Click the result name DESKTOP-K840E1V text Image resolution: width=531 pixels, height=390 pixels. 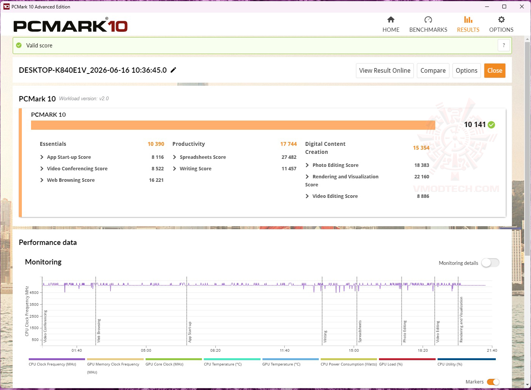[93, 70]
